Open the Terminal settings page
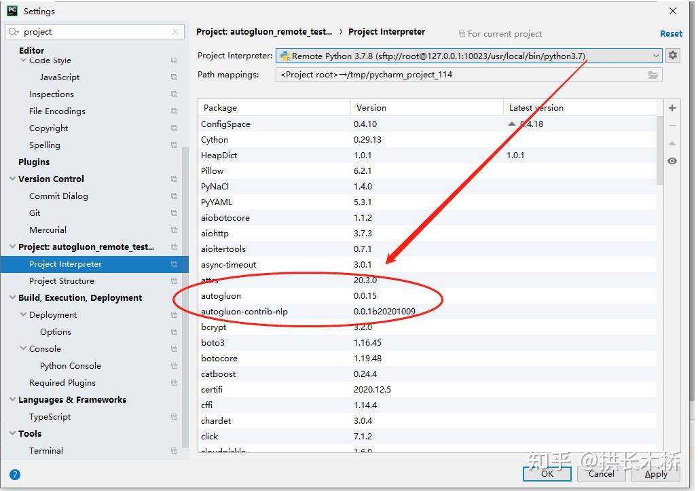The image size is (698, 491). [46, 450]
